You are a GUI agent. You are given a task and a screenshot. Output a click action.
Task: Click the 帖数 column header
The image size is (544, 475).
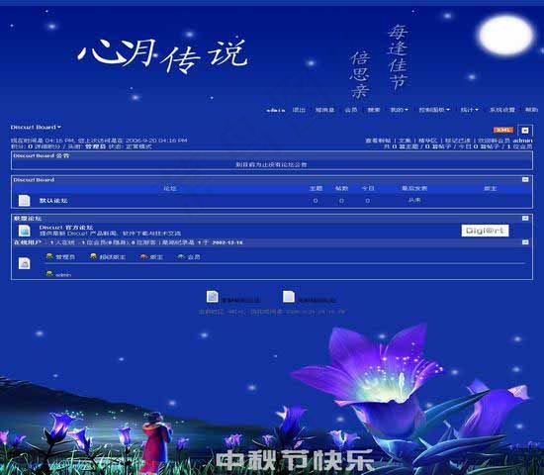(x=341, y=189)
